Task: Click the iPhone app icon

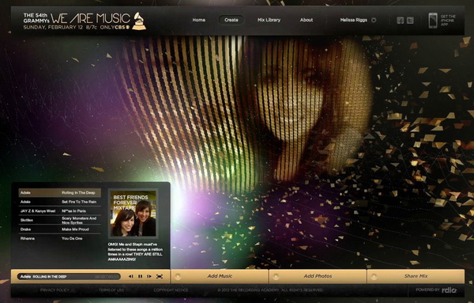Action: pos(433,21)
